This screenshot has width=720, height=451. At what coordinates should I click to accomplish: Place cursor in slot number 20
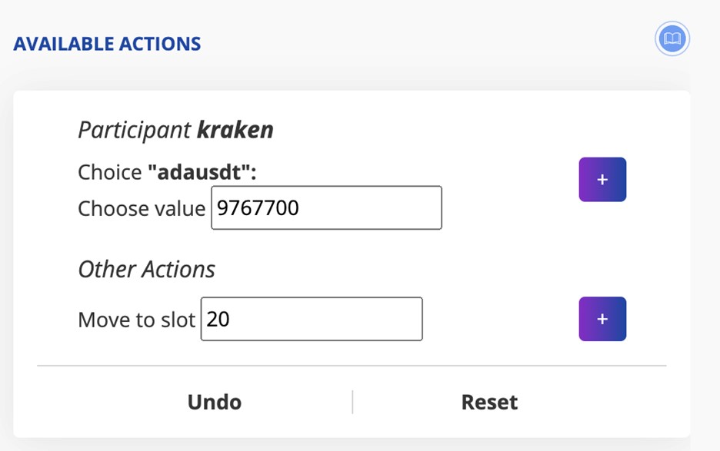click(x=218, y=319)
